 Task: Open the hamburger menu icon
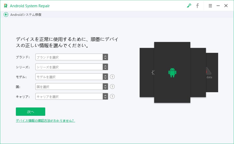pyautogui.click(x=210, y=6)
